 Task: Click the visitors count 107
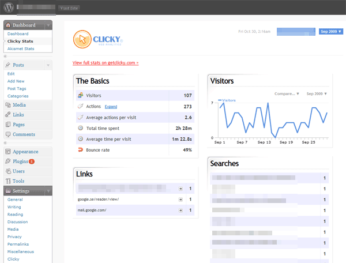click(x=188, y=96)
